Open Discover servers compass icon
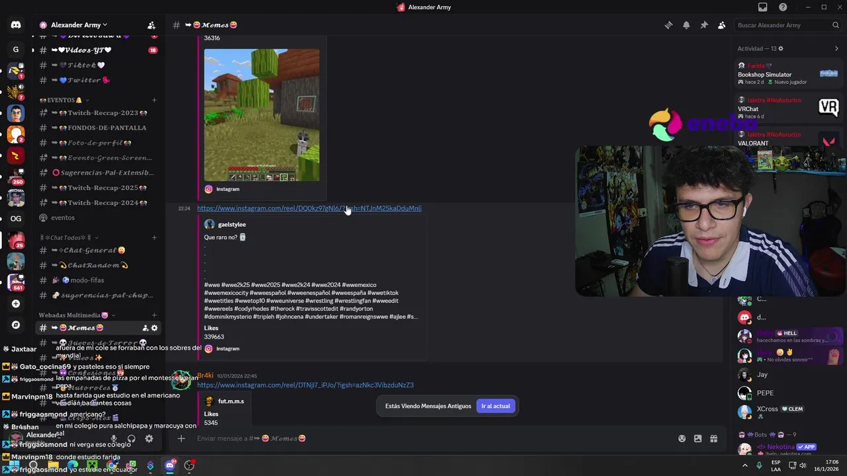The image size is (847, 476). (16, 325)
